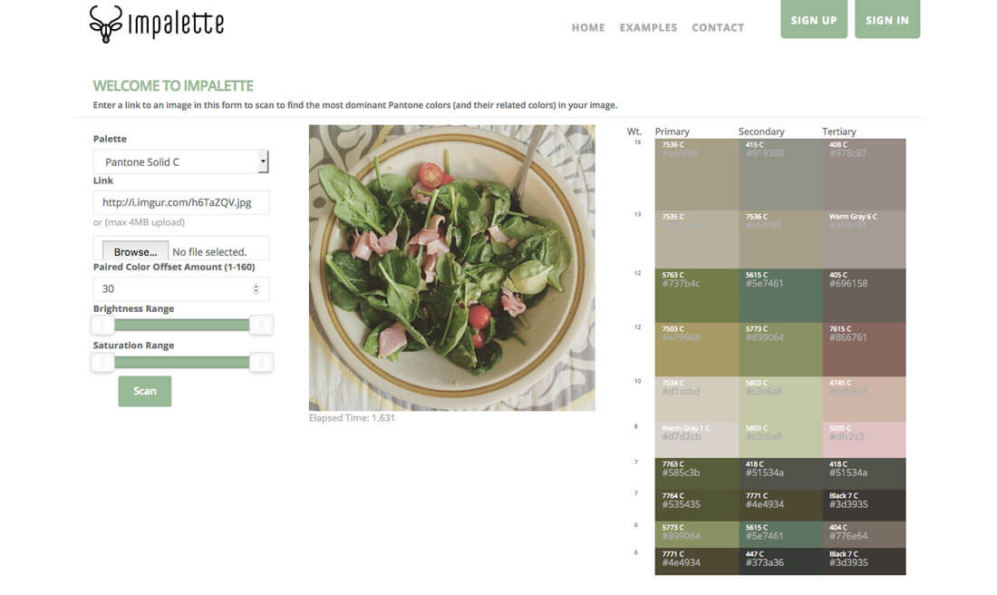This screenshot has width=997, height=595.
Task: Pick the Warm Gray 6 C swatch
Action: (x=864, y=239)
